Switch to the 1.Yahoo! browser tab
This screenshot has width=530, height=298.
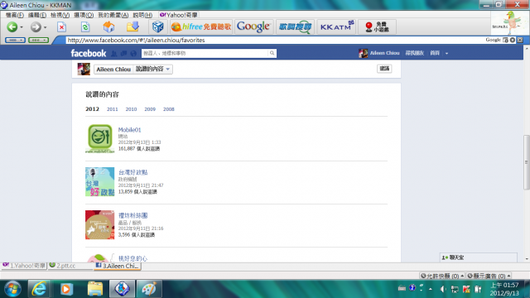click(x=24, y=266)
